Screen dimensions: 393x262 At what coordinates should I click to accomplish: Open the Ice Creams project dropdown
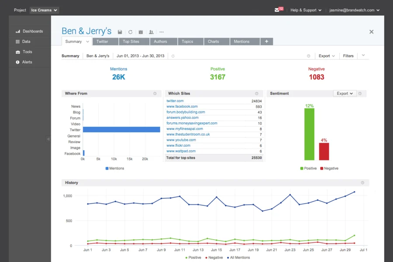[45, 10]
